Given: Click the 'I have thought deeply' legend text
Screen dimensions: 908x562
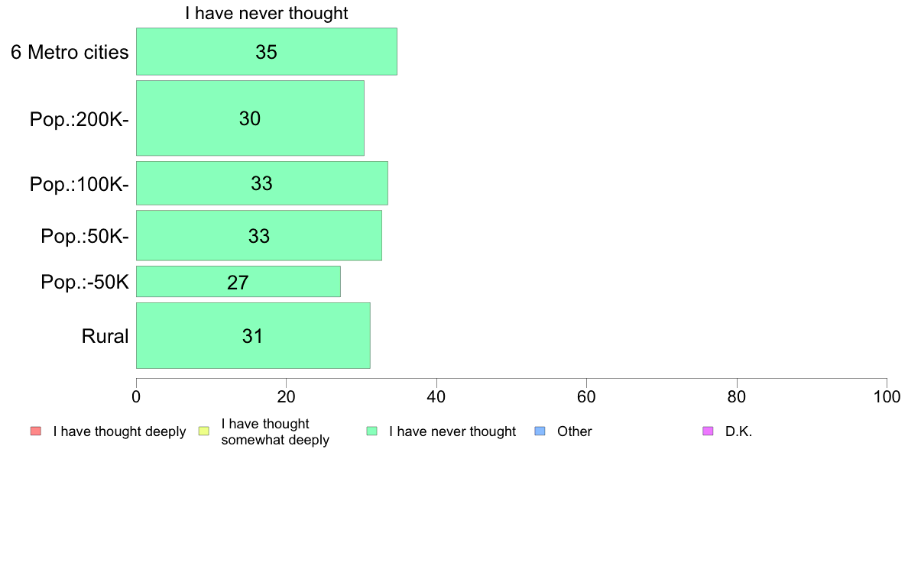Looking at the screenshot, I should (119, 431).
